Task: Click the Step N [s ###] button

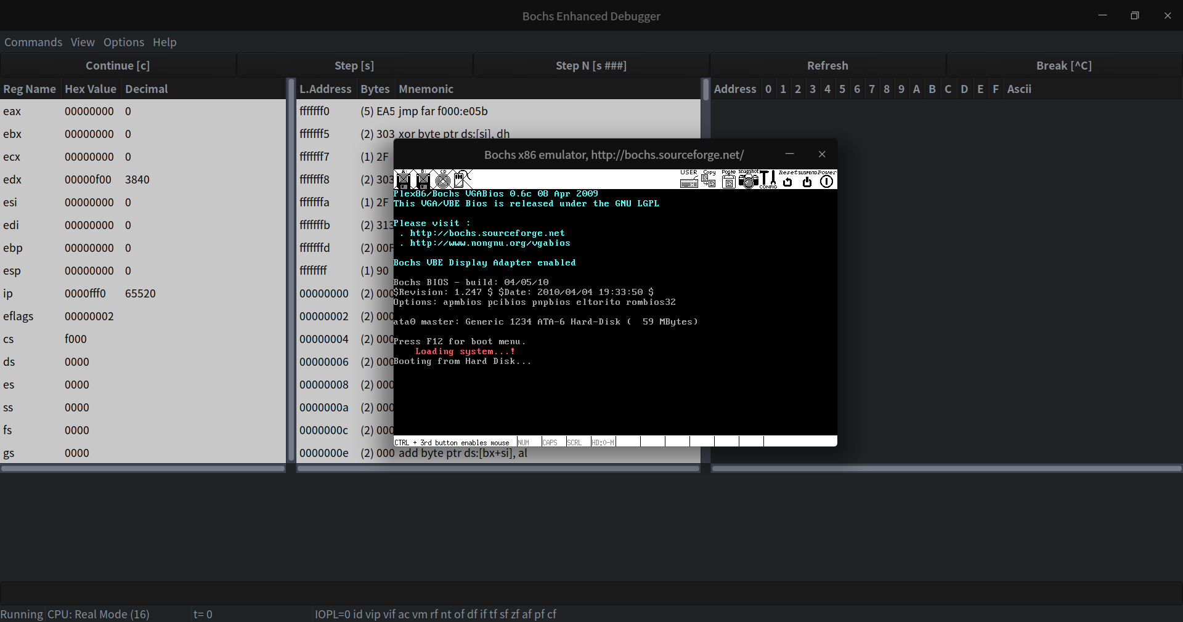Action: coord(591,65)
